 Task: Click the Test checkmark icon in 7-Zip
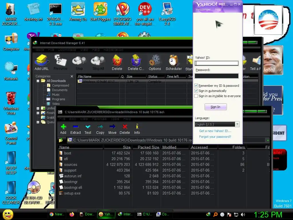88,127
